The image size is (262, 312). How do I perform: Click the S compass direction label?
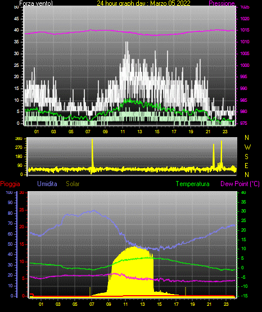coord(246,157)
